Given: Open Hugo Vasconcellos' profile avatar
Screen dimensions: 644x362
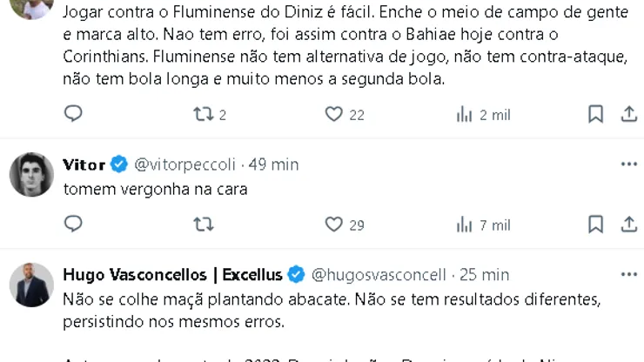Looking at the screenshot, I should click(x=31, y=285).
